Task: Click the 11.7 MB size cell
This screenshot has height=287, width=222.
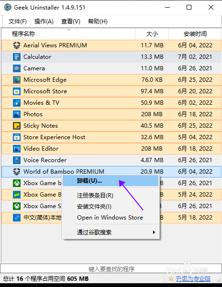Action: (x=152, y=45)
